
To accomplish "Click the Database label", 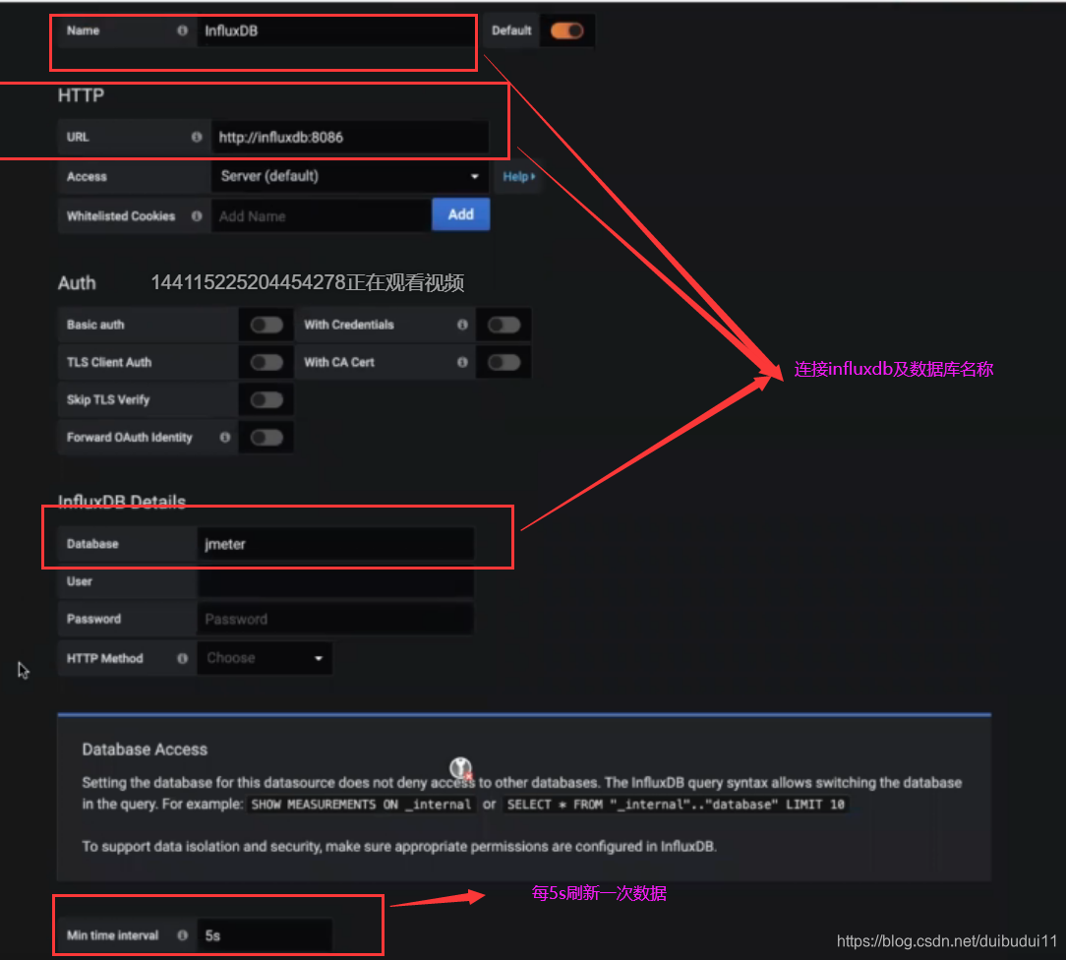I will (x=92, y=544).
